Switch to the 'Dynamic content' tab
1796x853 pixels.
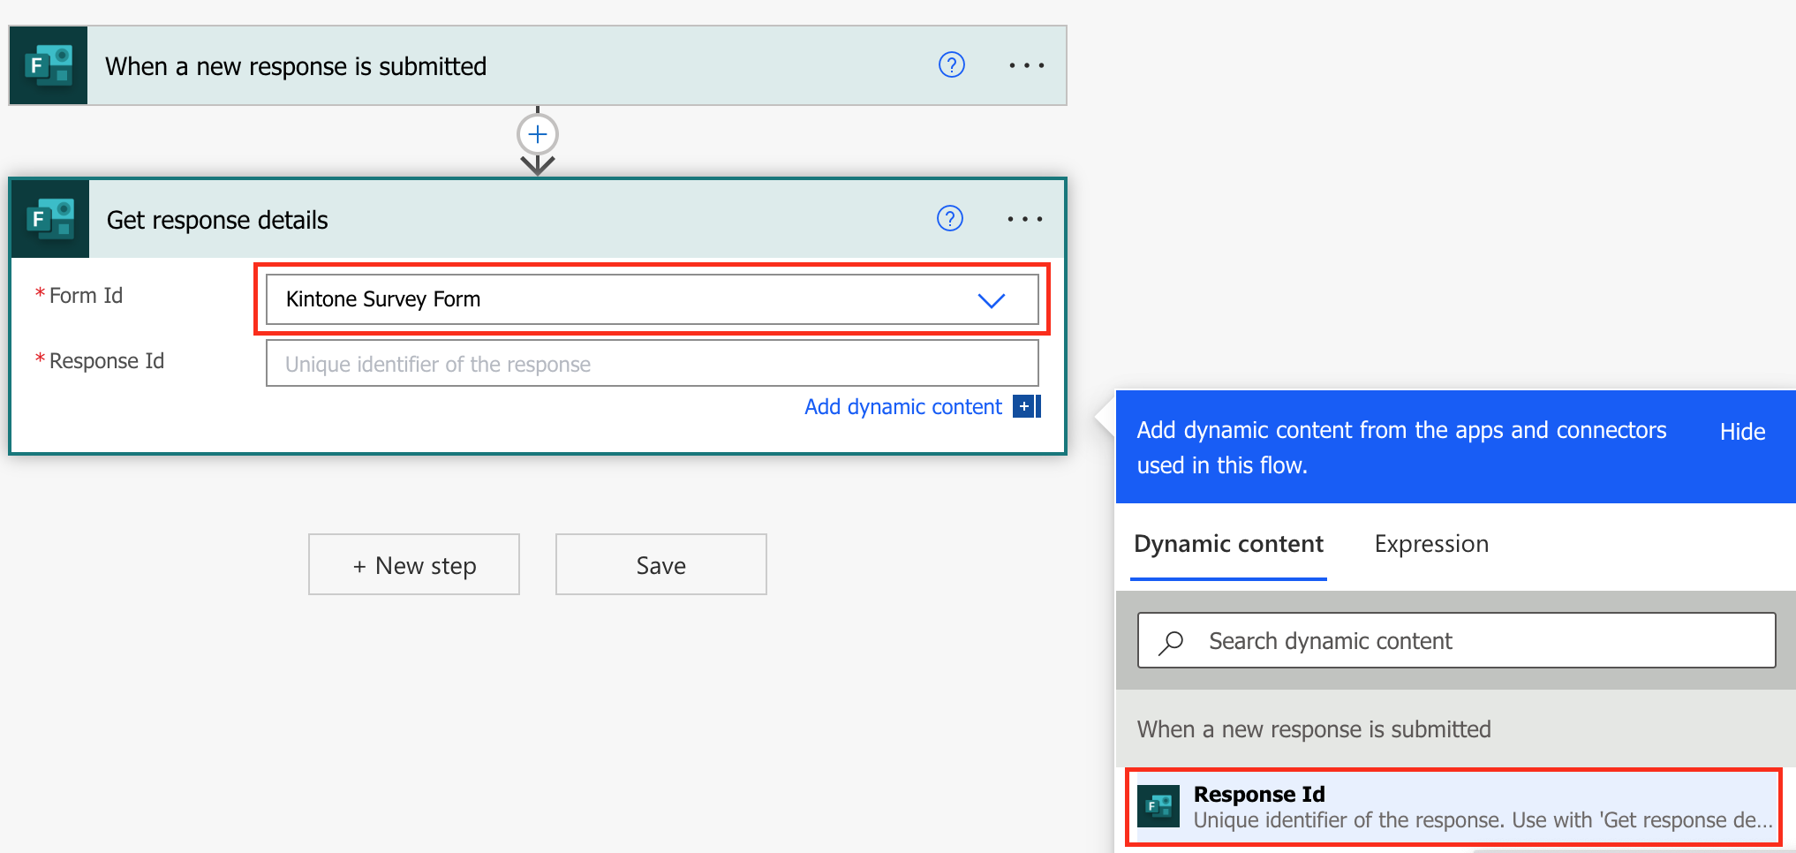click(1228, 545)
